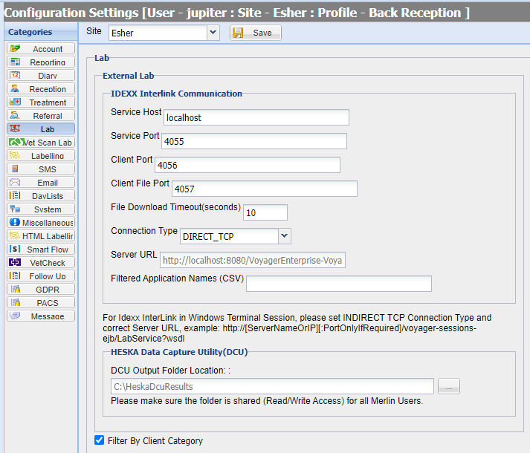Select the DIRECT_TCP combo box value
This screenshot has height=453, width=530.
[x=230, y=236]
